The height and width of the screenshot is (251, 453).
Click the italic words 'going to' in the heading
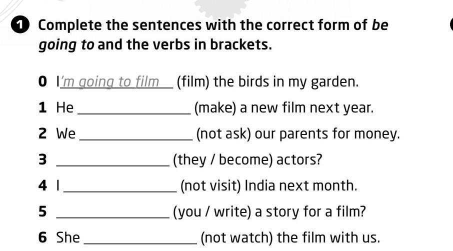pos(66,45)
